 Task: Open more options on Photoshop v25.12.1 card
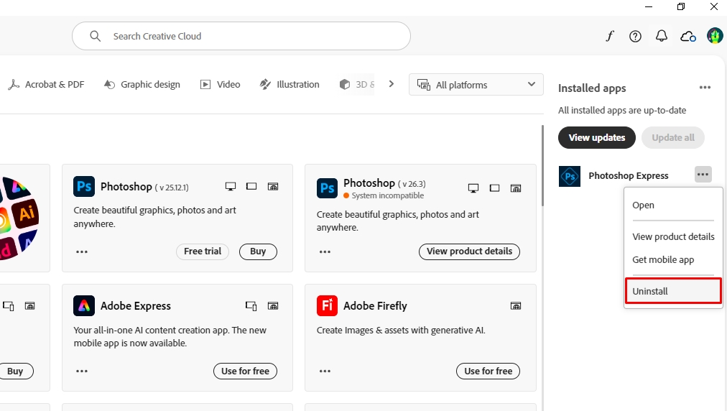(x=82, y=252)
